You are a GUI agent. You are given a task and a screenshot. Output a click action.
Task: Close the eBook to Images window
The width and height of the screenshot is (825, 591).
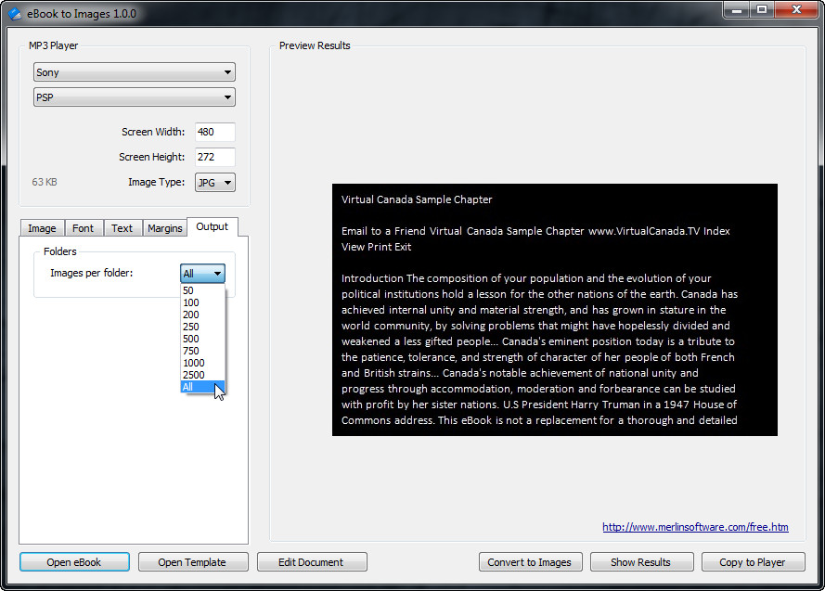pos(796,10)
